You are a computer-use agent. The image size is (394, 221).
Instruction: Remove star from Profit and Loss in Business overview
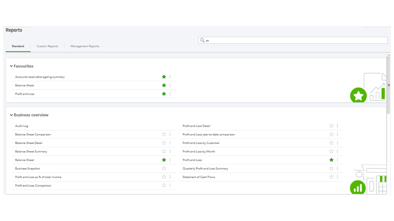(331, 160)
